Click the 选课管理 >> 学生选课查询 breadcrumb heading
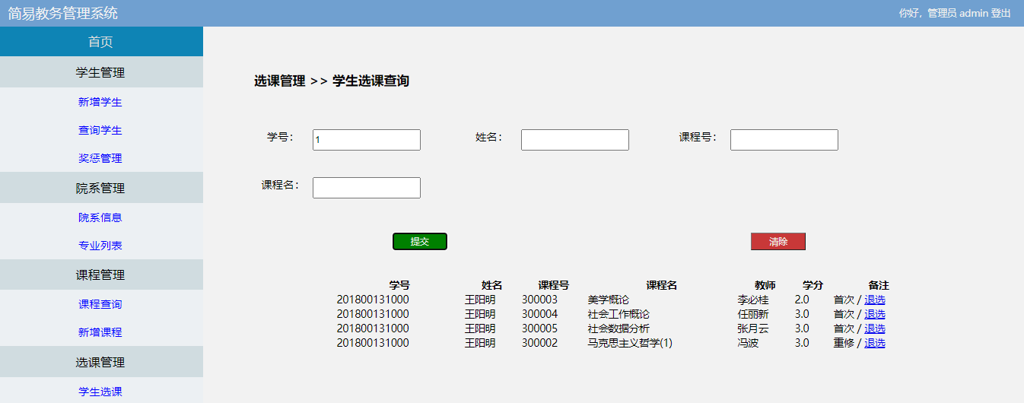The width and height of the screenshot is (1024, 403). (332, 81)
